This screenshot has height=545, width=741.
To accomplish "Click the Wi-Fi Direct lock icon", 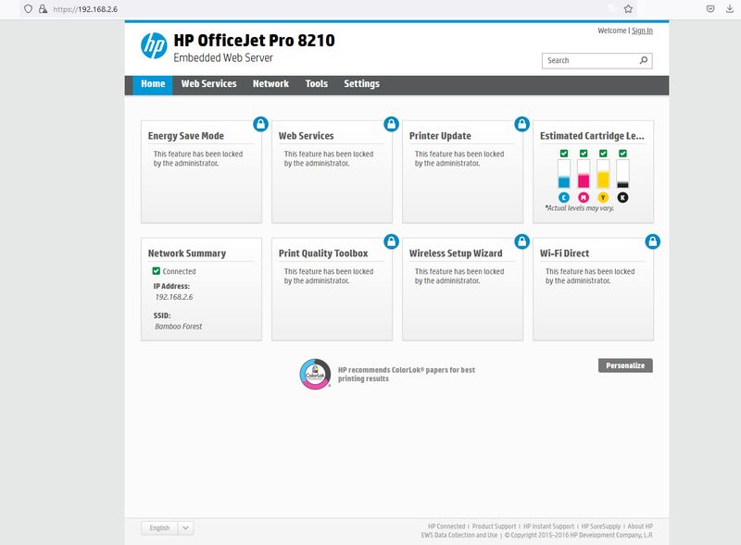I will [653, 242].
